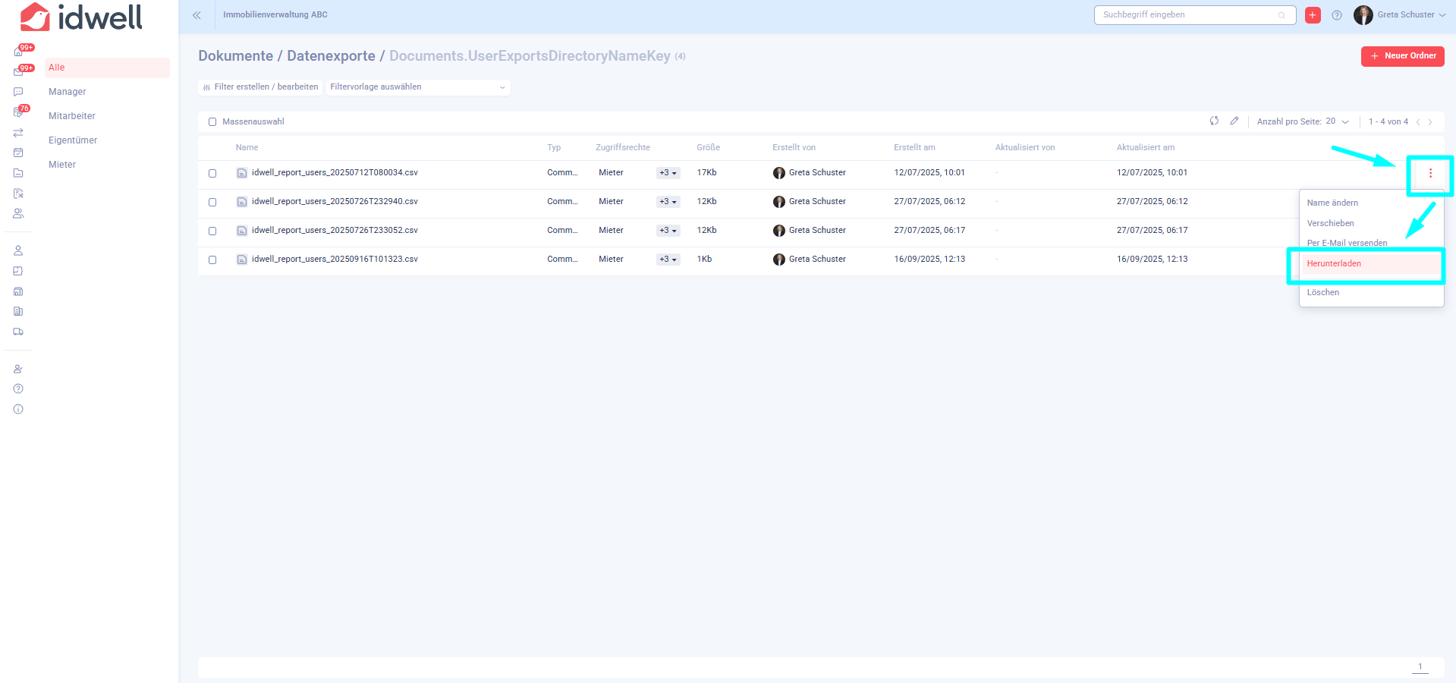The image size is (1456, 683).
Task: Open the truck icon in the left sidebar
Action: tap(18, 332)
